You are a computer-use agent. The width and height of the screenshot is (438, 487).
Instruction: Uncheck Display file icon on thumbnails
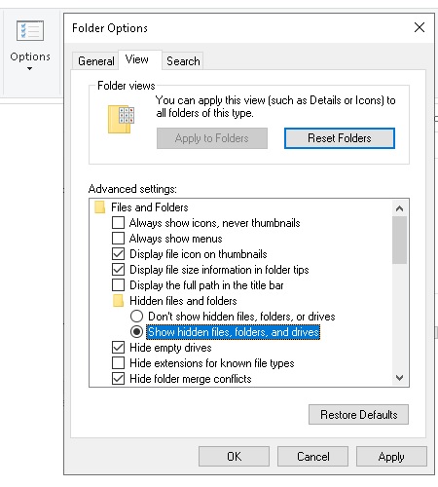[118, 254]
